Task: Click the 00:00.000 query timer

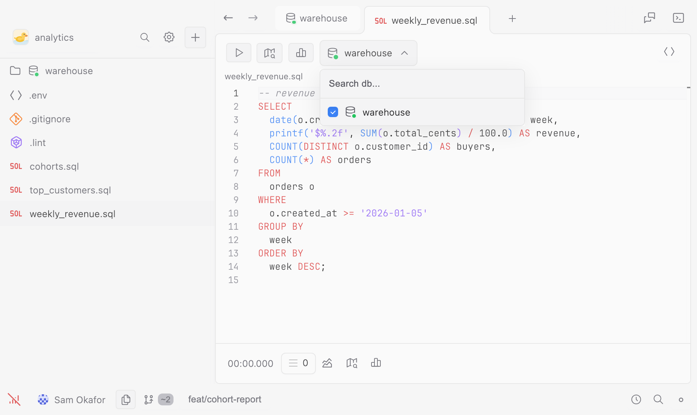Action: 251,363
